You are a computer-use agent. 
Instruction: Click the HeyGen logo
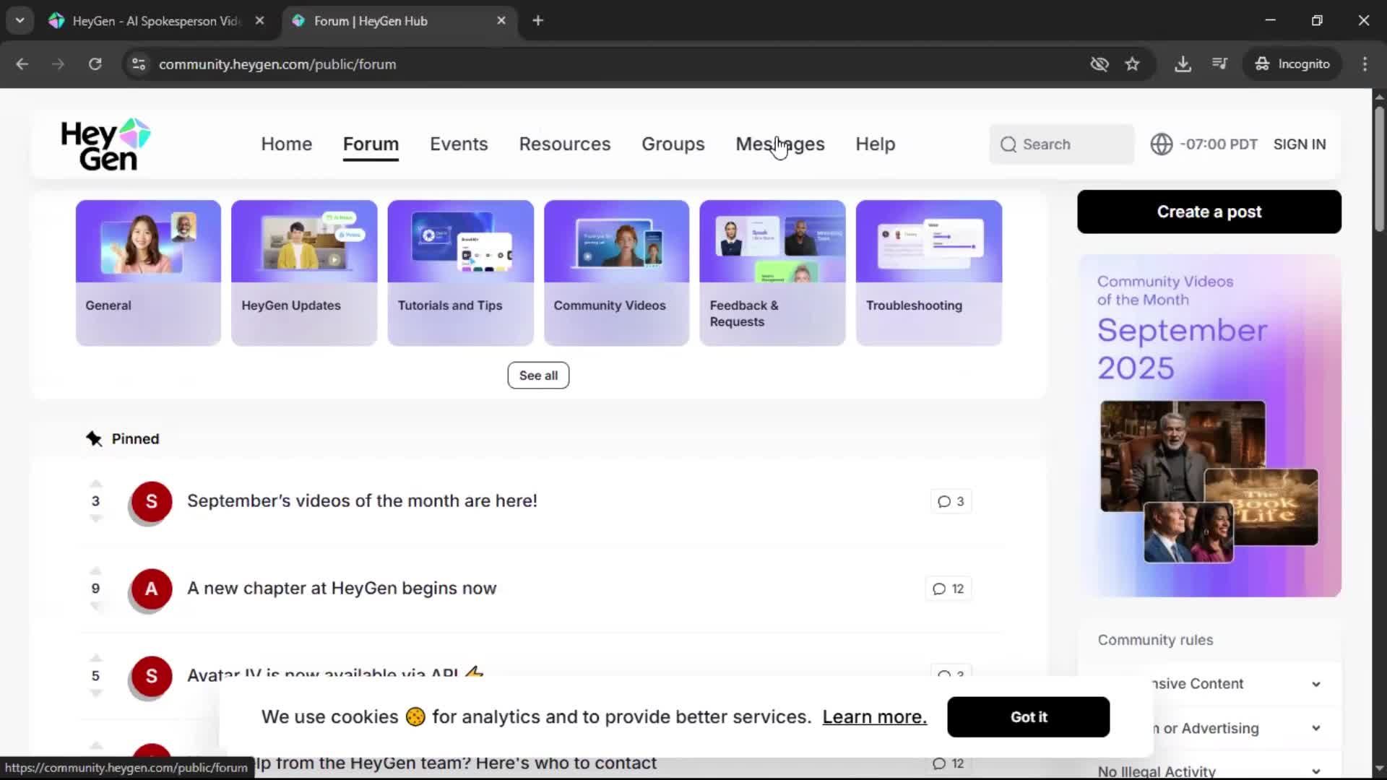[105, 144]
